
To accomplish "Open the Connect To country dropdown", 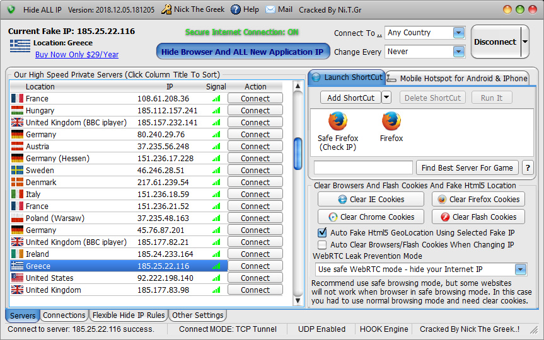I will (459, 33).
